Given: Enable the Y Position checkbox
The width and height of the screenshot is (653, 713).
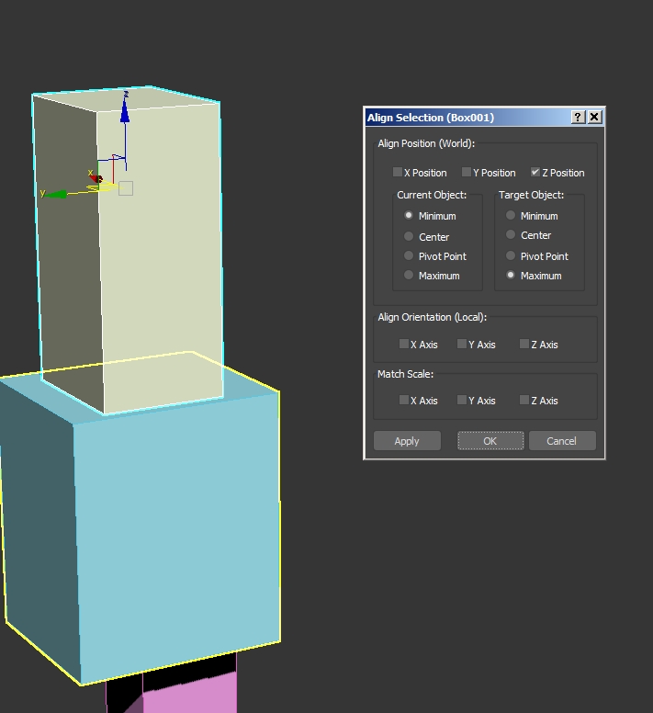Looking at the screenshot, I should (x=467, y=172).
